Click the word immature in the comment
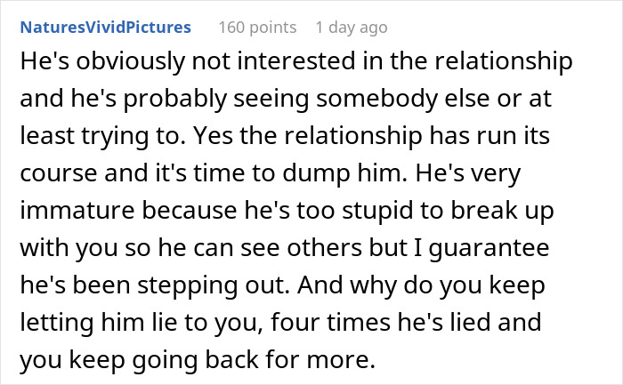Viewport: 623px width, 385px height. coord(77,211)
